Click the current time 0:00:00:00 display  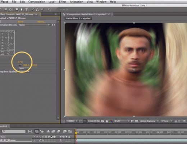(94, 121)
